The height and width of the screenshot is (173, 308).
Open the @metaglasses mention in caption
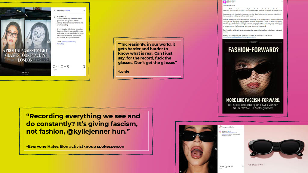click(232, 133)
